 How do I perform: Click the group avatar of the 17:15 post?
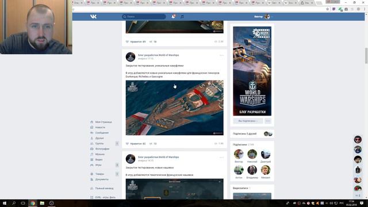[131, 57]
